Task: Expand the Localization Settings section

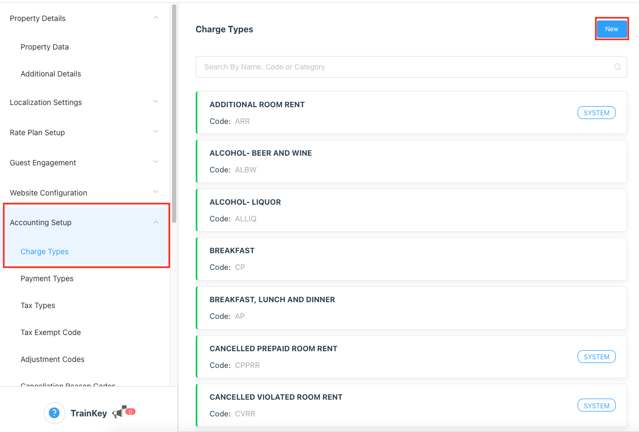Action: [x=156, y=102]
